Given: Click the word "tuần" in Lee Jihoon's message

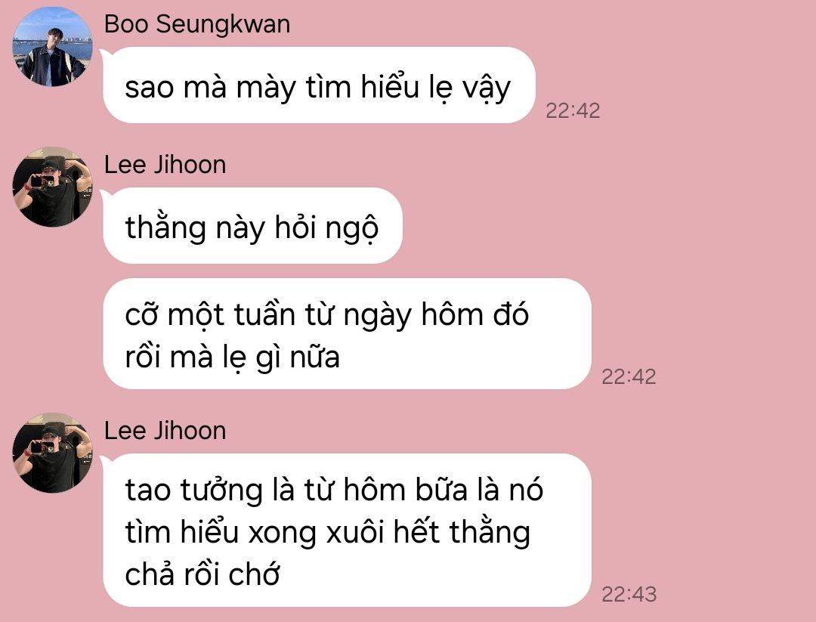Looking at the screenshot, I should pyautogui.click(x=264, y=315).
